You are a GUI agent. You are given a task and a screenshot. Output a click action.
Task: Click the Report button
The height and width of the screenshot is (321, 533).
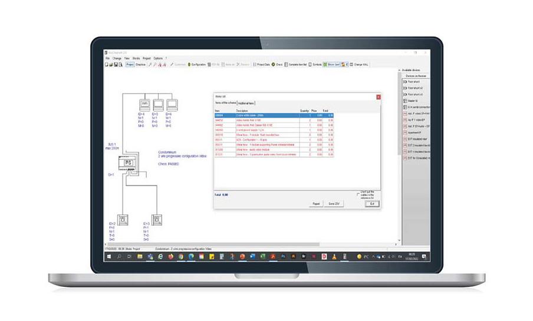point(316,204)
